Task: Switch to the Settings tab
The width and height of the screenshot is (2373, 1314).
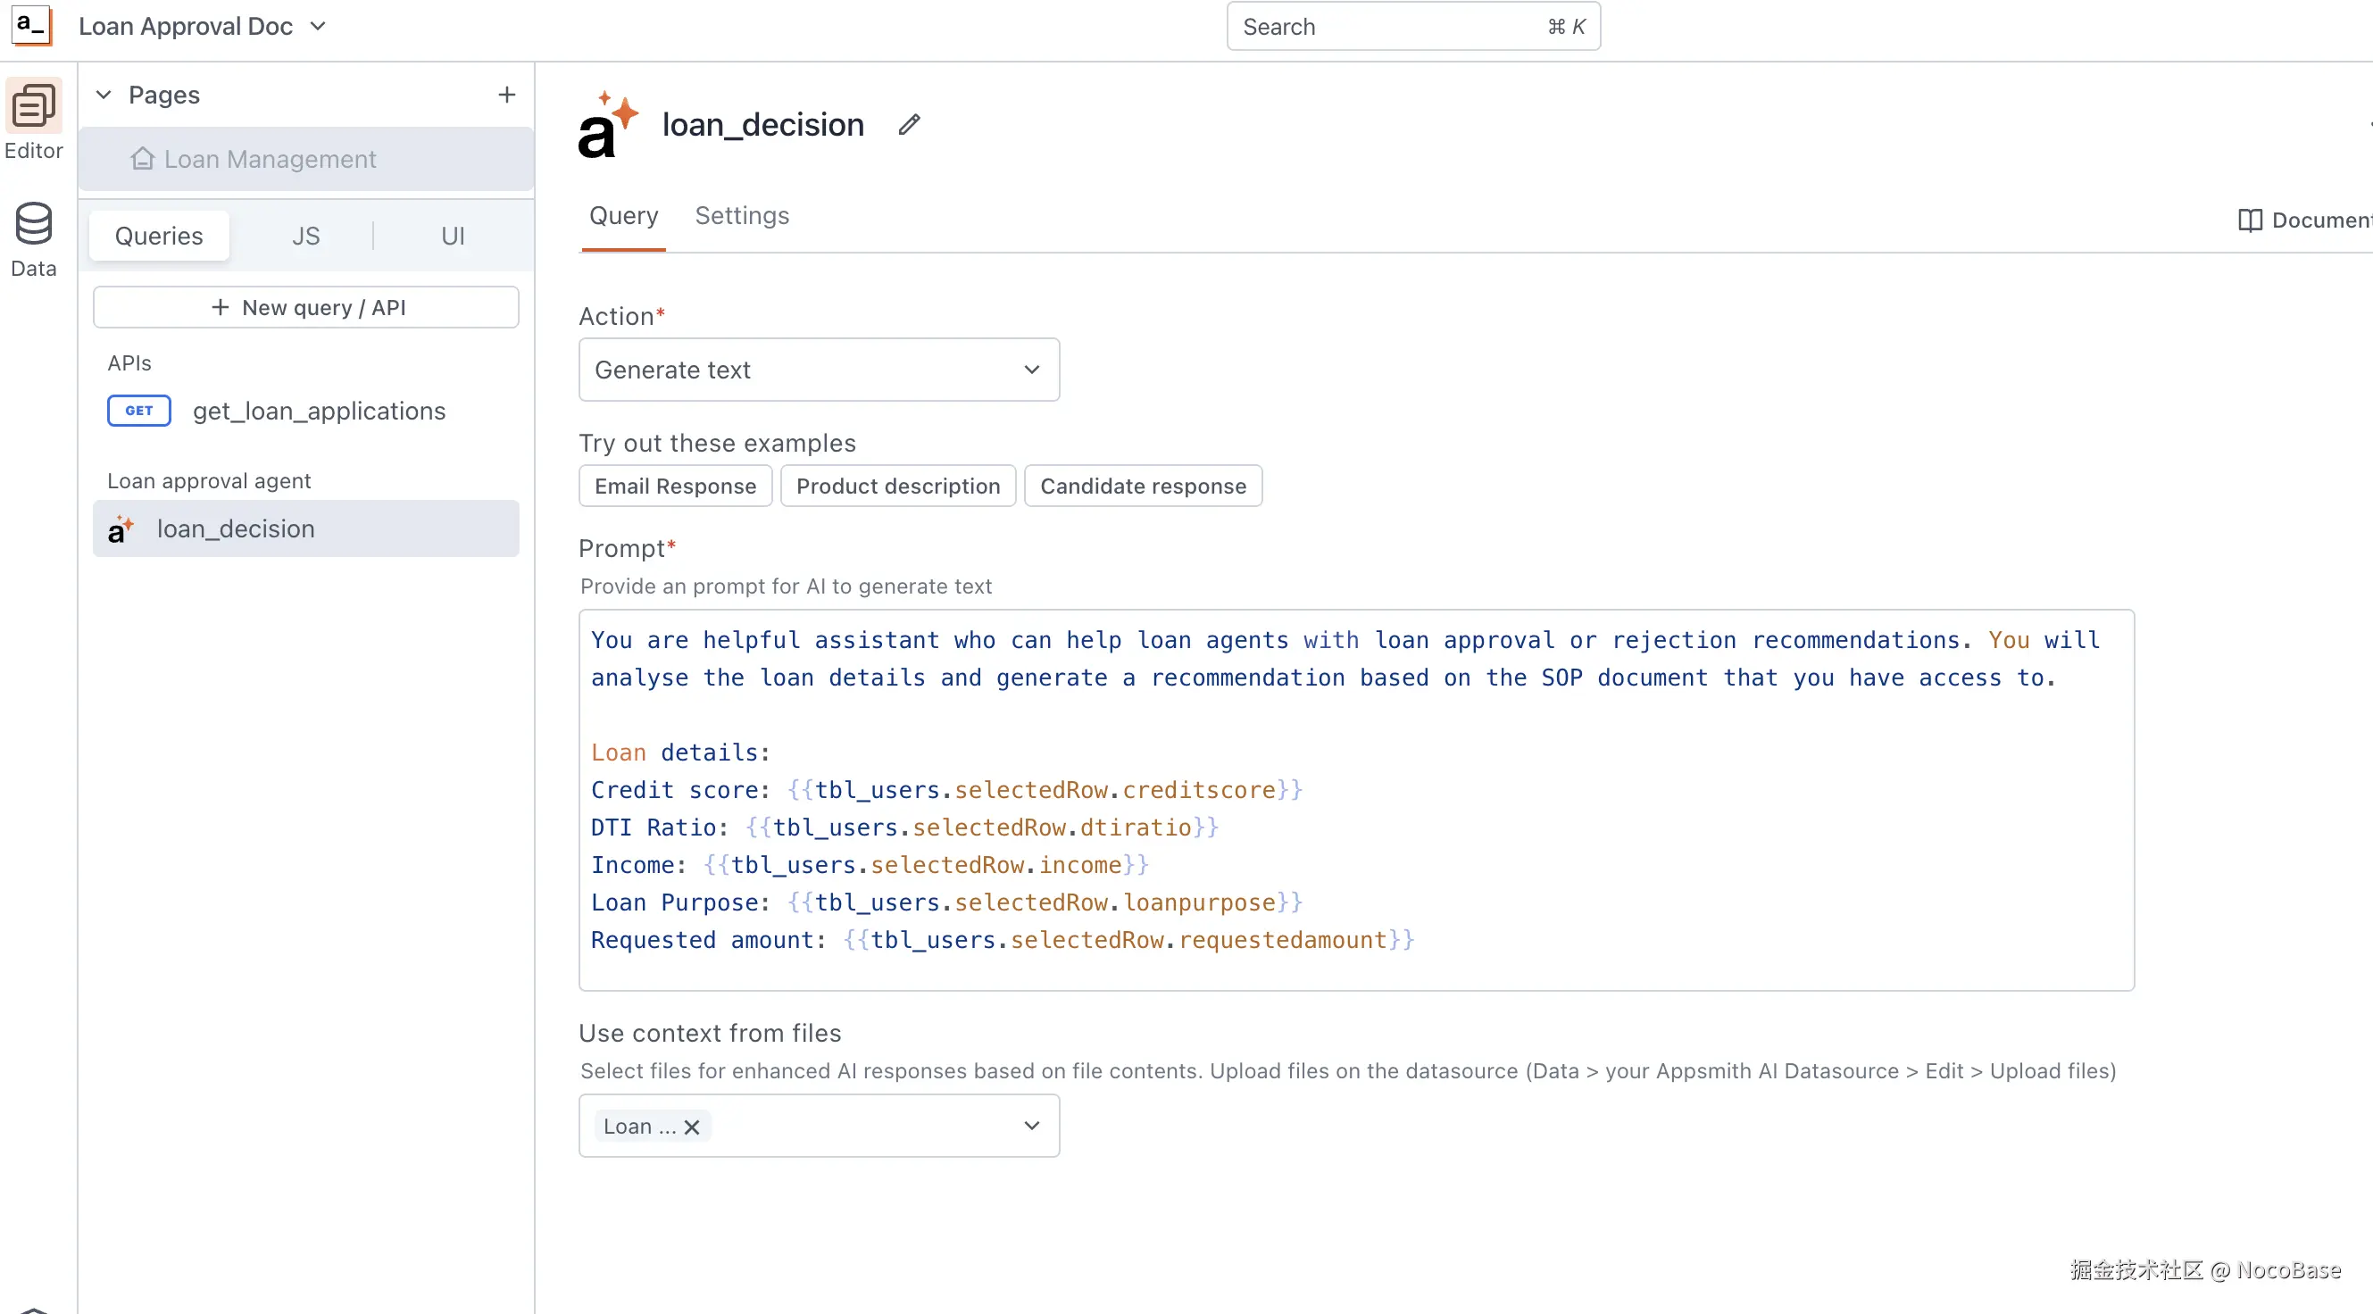Action: [742, 215]
